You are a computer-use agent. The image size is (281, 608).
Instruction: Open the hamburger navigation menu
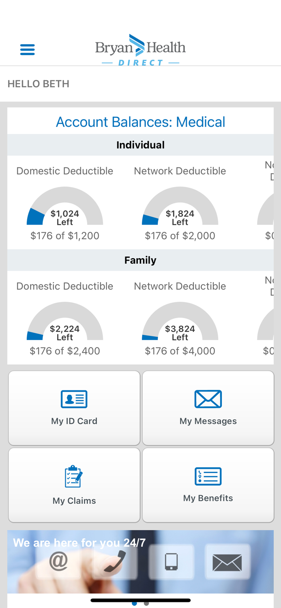coord(27,49)
